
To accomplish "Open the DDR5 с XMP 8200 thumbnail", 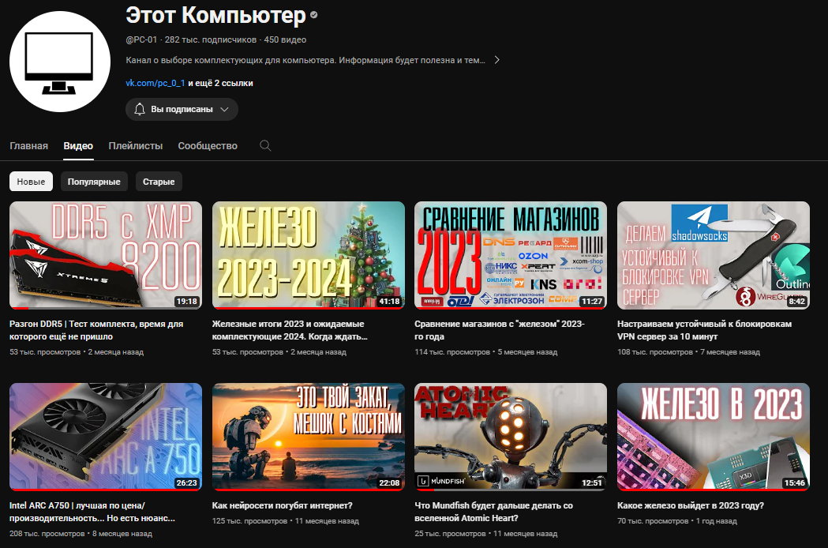I will pos(106,255).
